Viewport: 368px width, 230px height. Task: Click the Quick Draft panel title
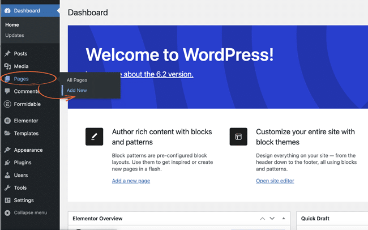click(x=315, y=219)
